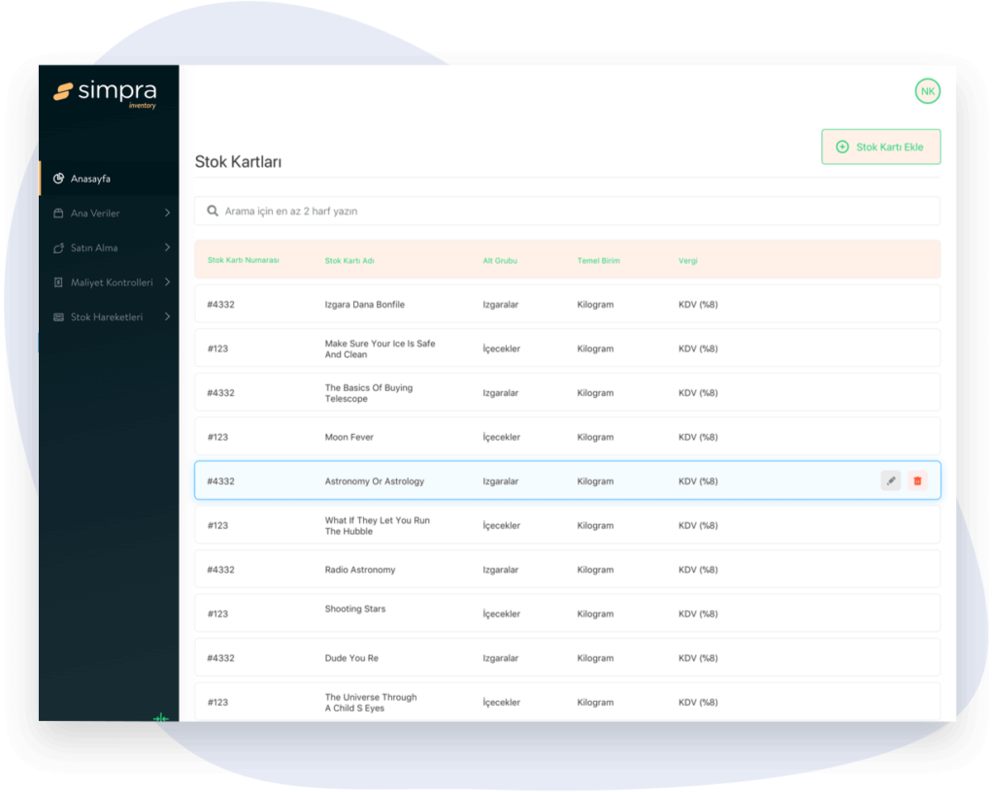
Task: Click #123 in Moon Fever row
Action: (x=217, y=437)
